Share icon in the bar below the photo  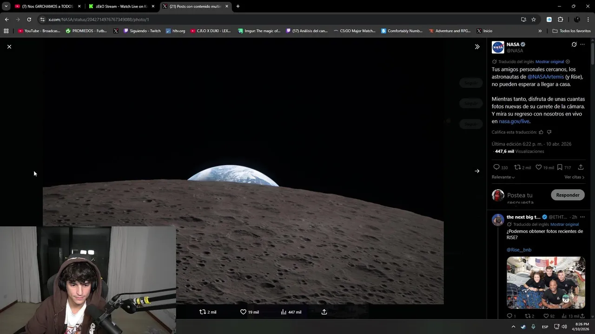[324, 312]
